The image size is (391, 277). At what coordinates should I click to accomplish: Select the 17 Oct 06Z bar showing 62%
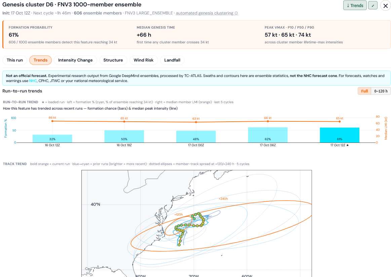pos(268,135)
